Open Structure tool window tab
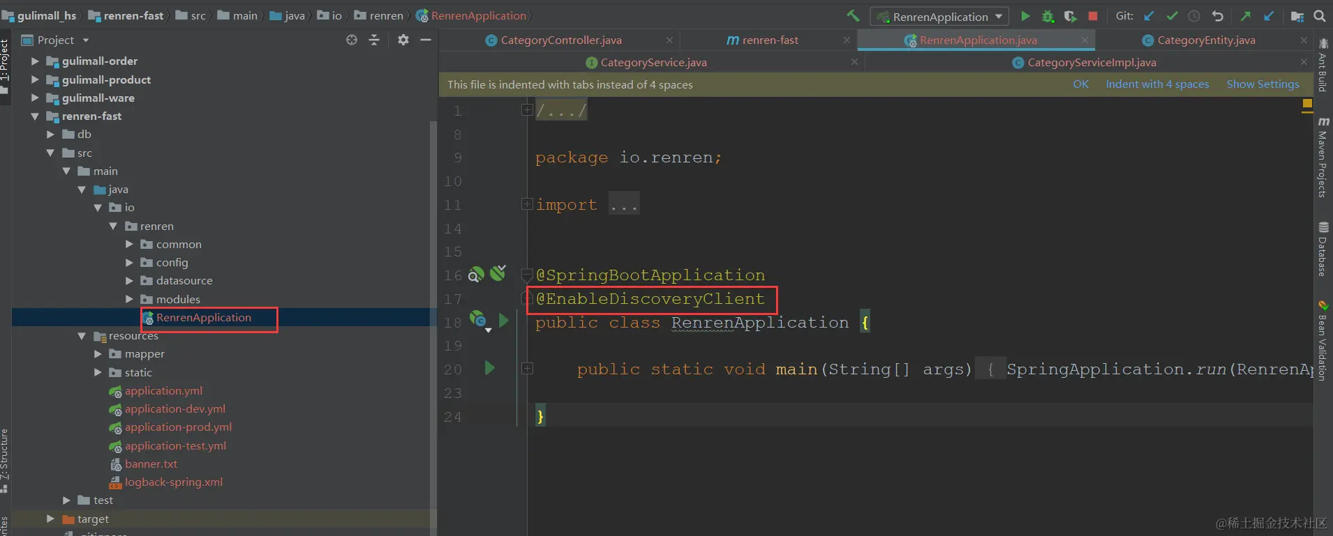 point(5,460)
